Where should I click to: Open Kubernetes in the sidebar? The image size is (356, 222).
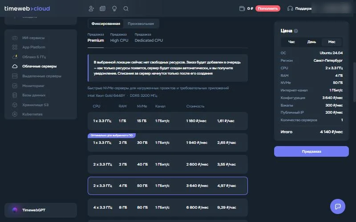click(x=32, y=114)
